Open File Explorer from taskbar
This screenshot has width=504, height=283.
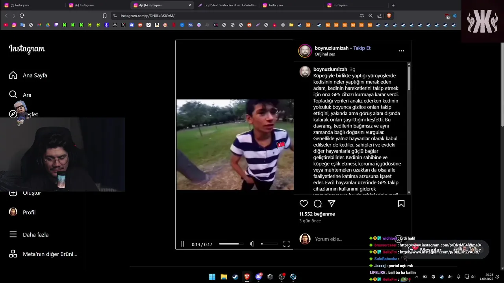coord(224,277)
